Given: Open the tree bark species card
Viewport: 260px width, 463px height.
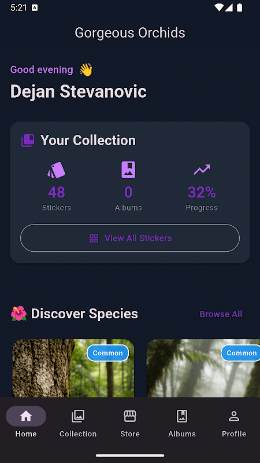Looking at the screenshot, I should click(x=73, y=368).
